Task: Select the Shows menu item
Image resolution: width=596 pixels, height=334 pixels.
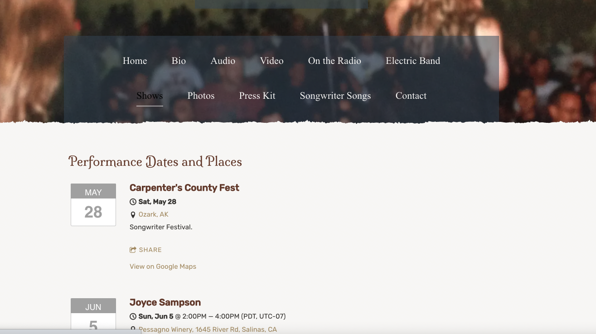Action: 150,96
